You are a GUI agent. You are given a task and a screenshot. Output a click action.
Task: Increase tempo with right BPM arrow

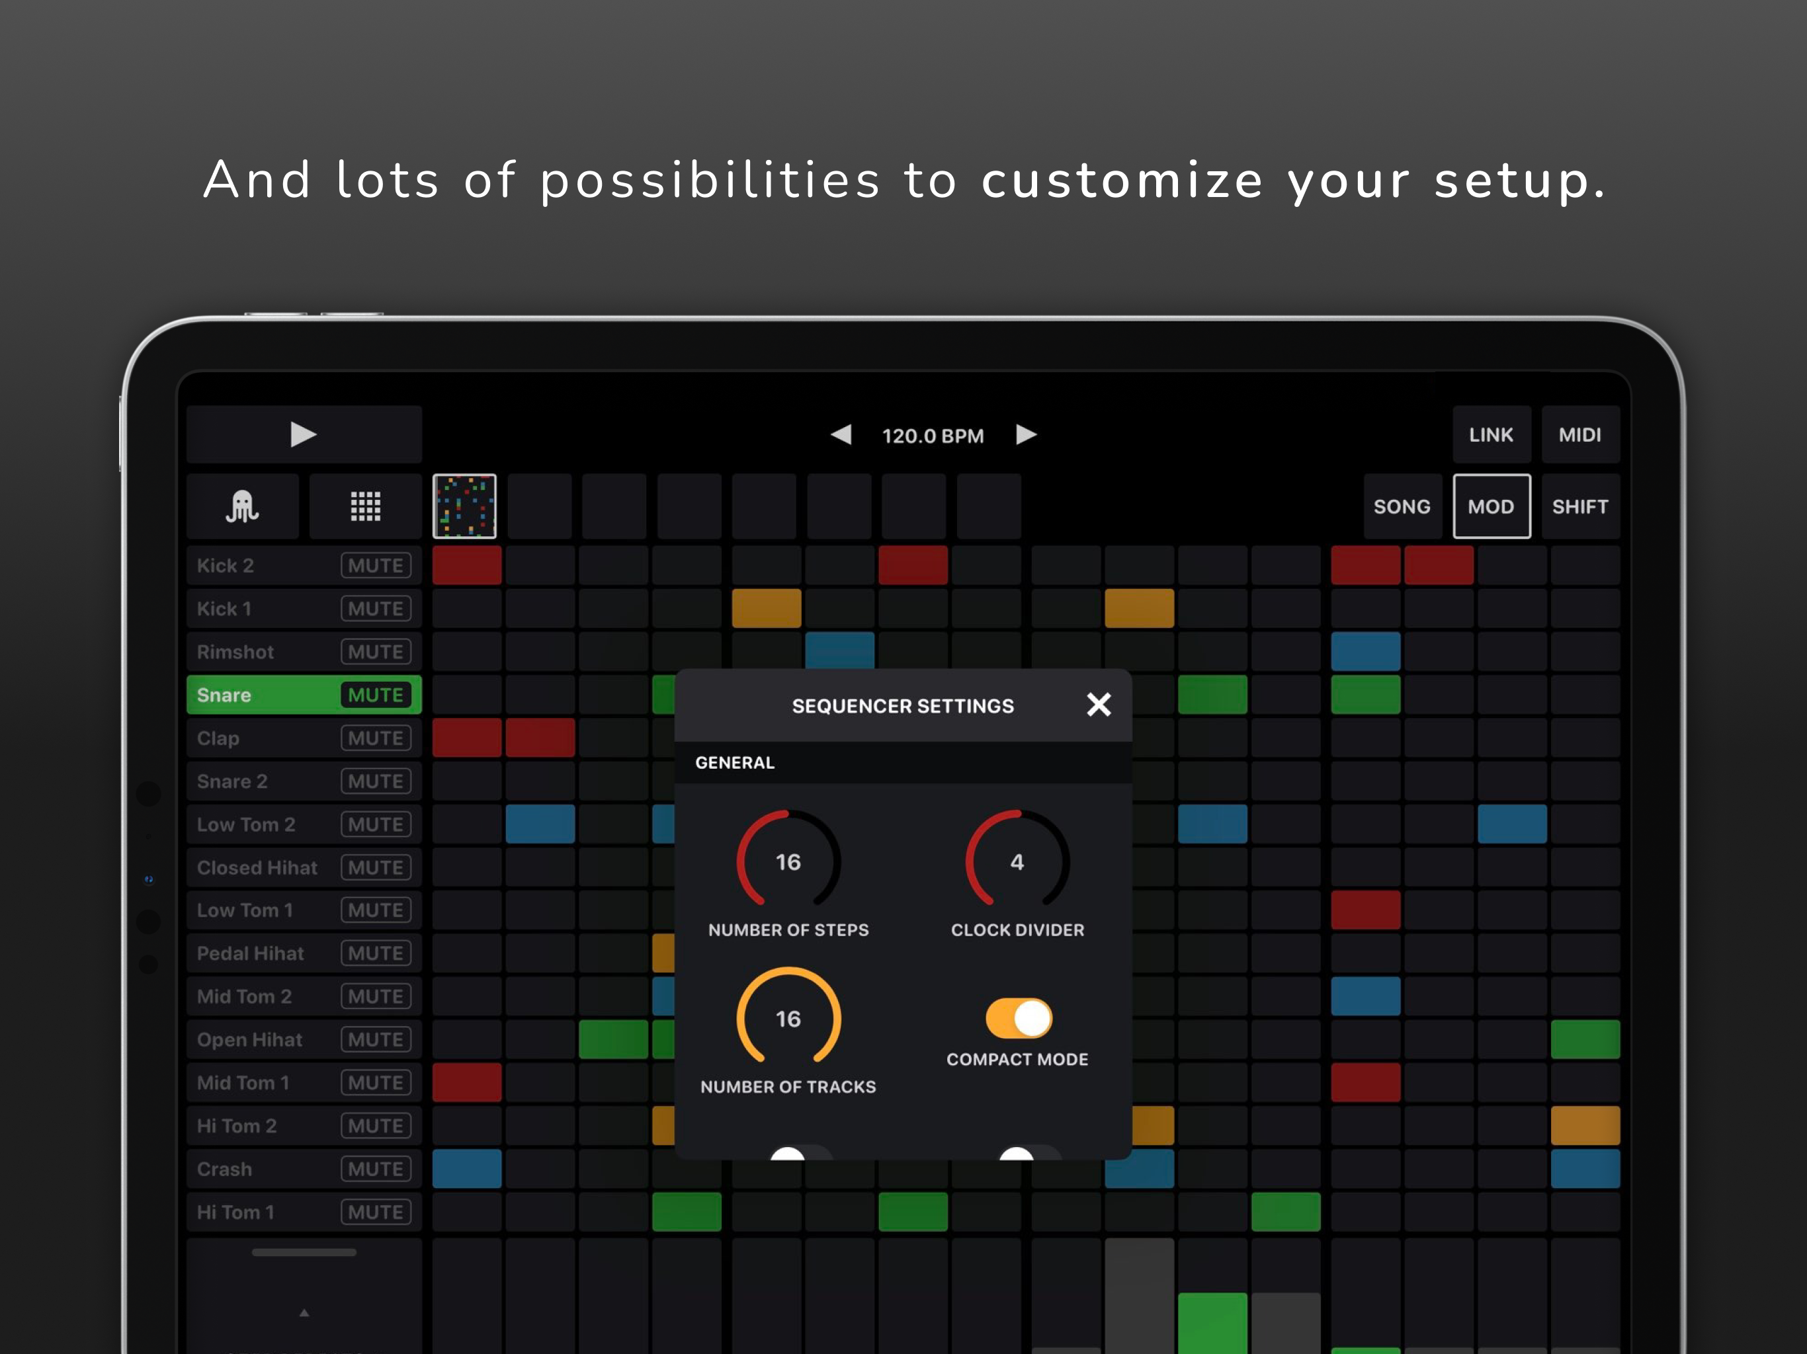coord(1026,434)
